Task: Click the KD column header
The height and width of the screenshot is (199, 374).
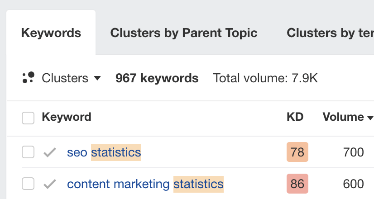Action: [x=295, y=117]
